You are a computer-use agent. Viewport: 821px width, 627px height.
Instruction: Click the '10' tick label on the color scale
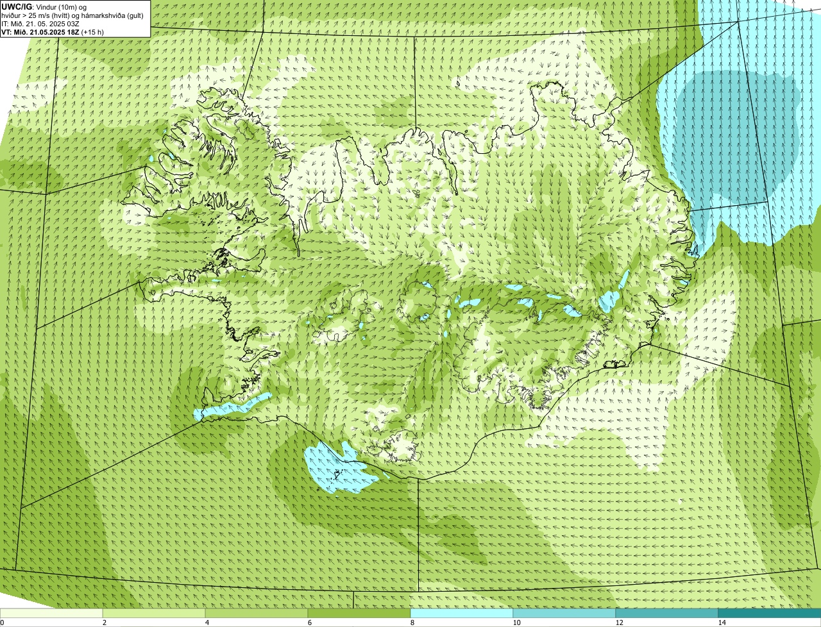pyautogui.click(x=516, y=623)
